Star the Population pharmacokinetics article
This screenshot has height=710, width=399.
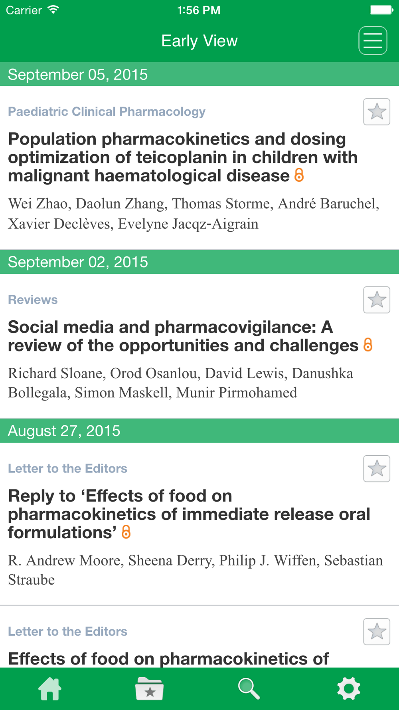377,112
